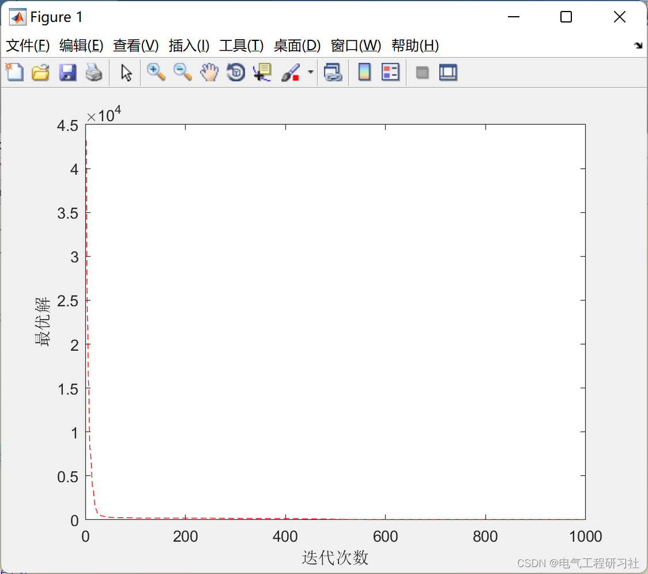Click the Show Plot Tools icon
Screen dimensions: 648x574
[448, 72]
